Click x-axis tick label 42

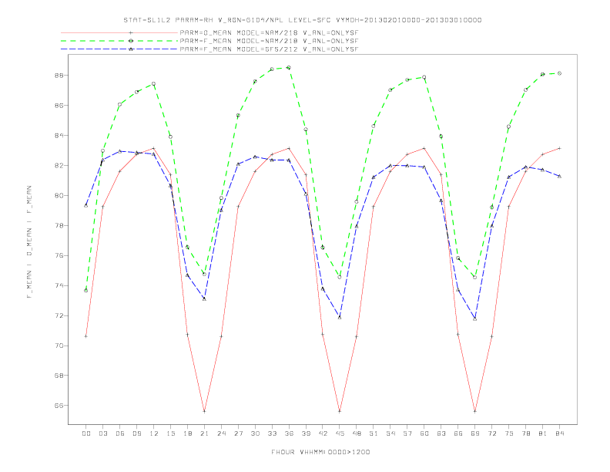[x=323, y=433]
